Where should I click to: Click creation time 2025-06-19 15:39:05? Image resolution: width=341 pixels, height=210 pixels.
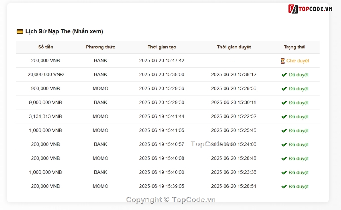coord(162,186)
